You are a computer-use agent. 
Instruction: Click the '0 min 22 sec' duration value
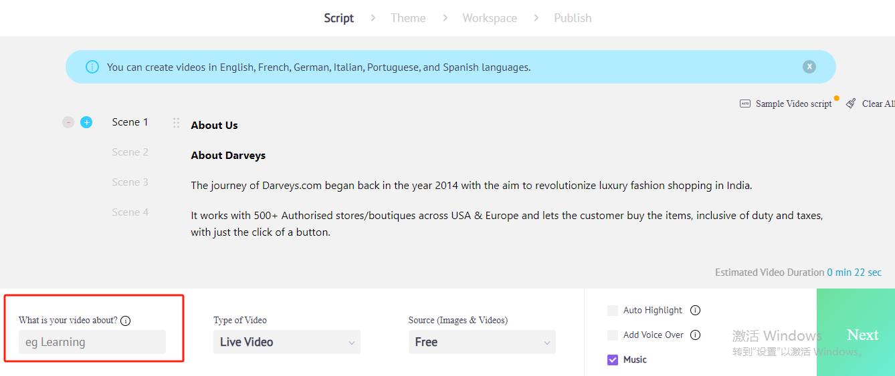click(x=854, y=272)
